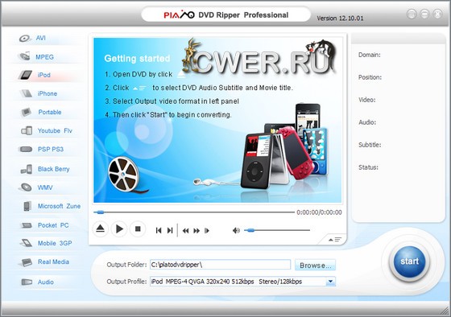Select Youtube Flv label in sidebar
This screenshot has height=317, width=451.
coord(55,131)
